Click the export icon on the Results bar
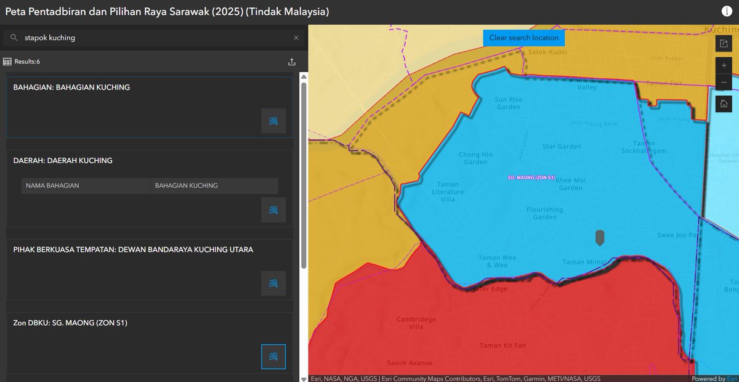Image resolution: width=739 pixels, height=382 pixels. pyautogui.click(x=291, y=61)
